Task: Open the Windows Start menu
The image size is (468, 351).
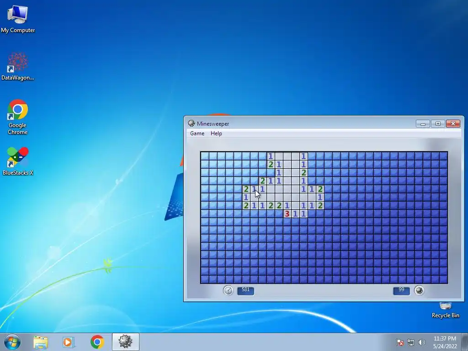Action: point(12,342)
